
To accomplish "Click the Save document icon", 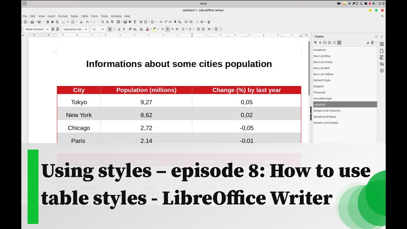I will [x=39, y=22].
